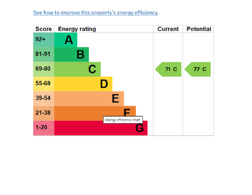This screenshot has width=252, height=195.
Task: Click the green A rating bar
Action: pyautogui.click(x=65, y=40)
